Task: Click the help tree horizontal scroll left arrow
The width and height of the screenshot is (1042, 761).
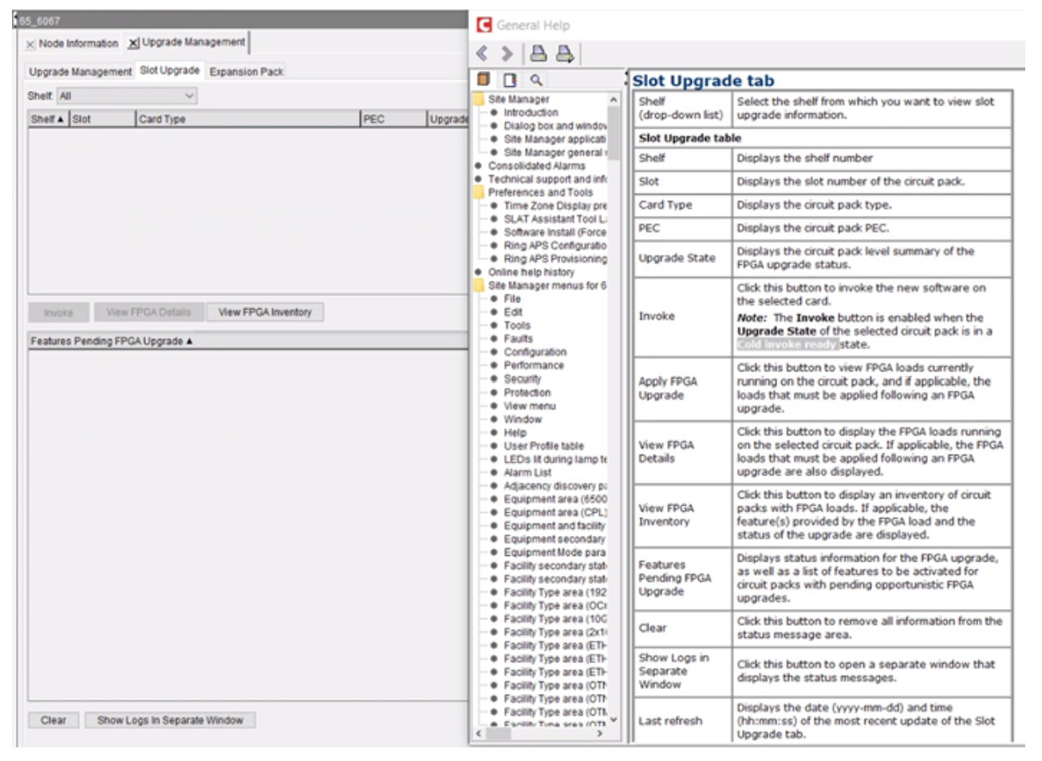Action: pyautogui.click(x=479, y=733)
